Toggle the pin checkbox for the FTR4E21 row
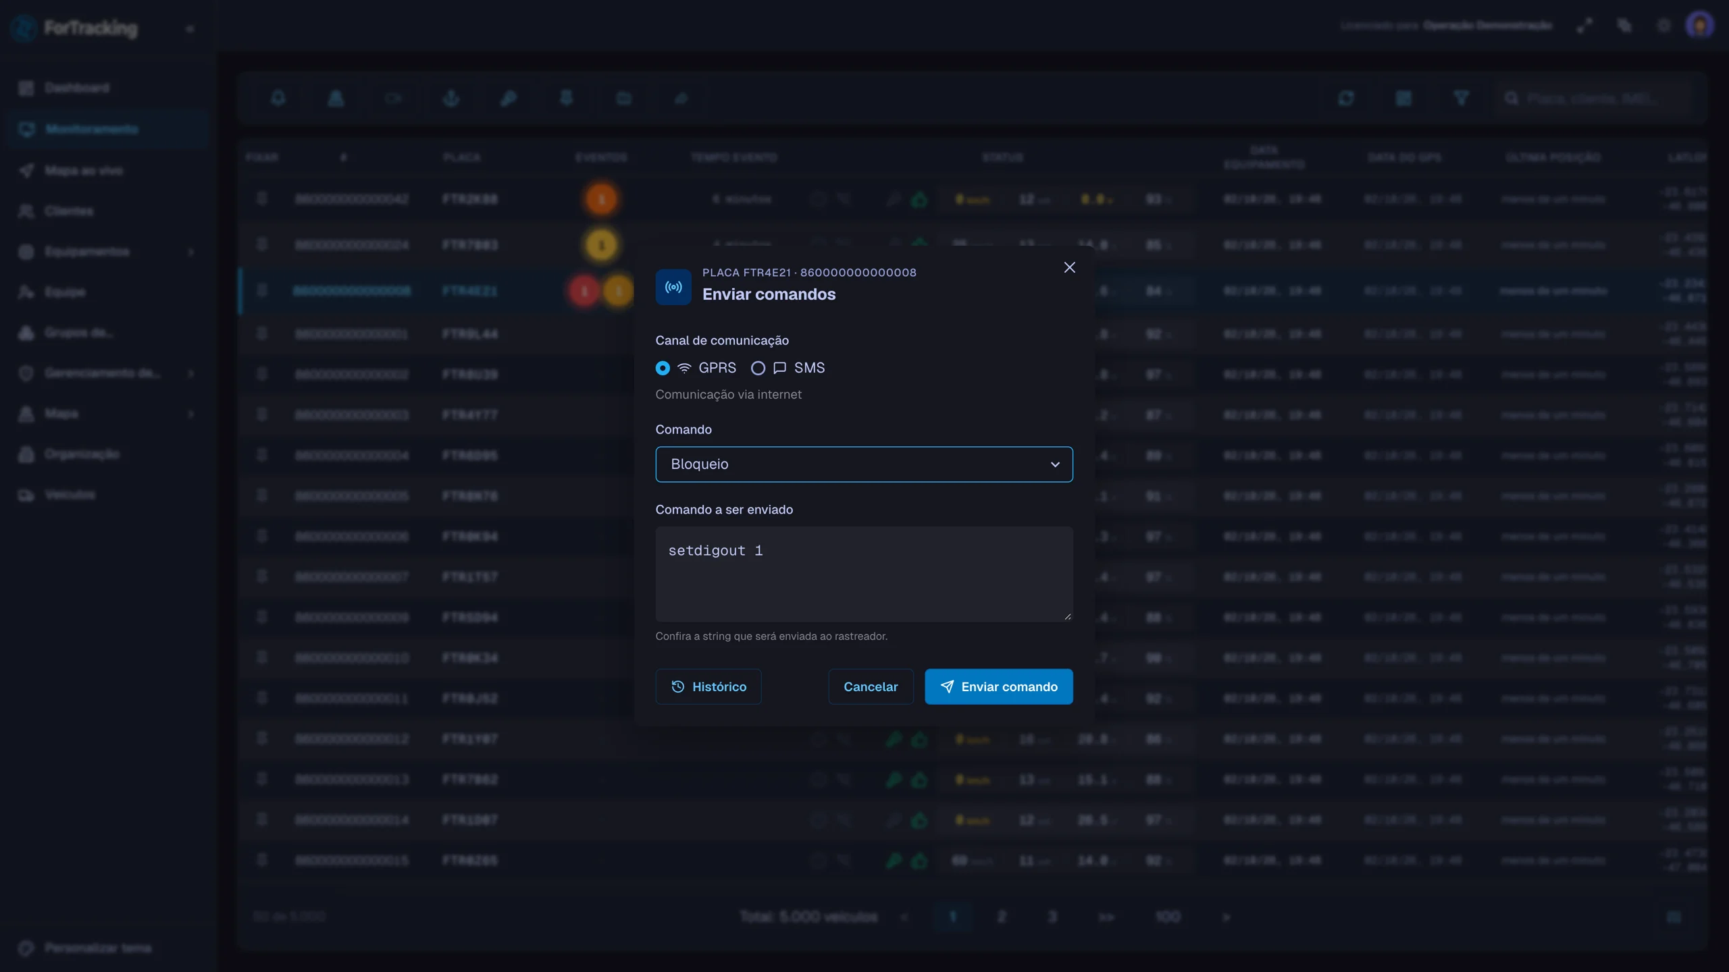Viewport: 1729px width, 972px height. point(262,290)
